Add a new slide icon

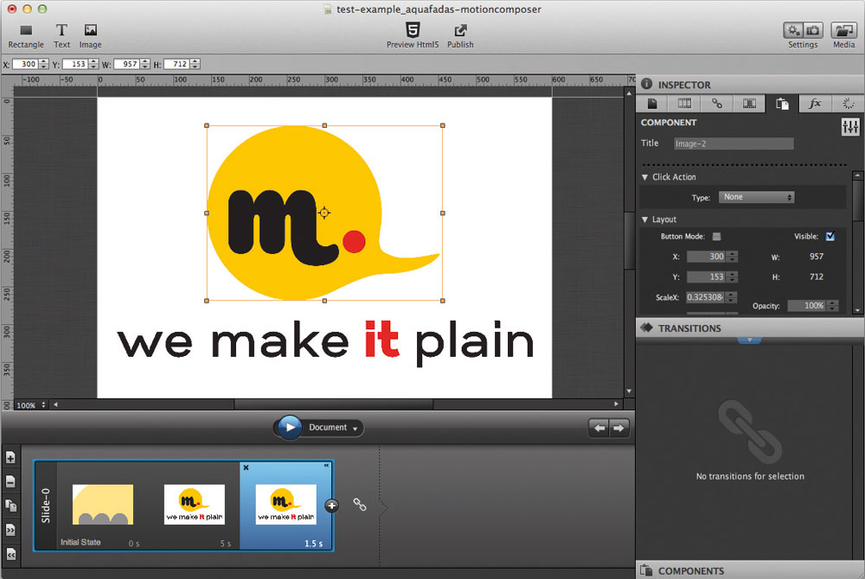(x=10, y=458)
